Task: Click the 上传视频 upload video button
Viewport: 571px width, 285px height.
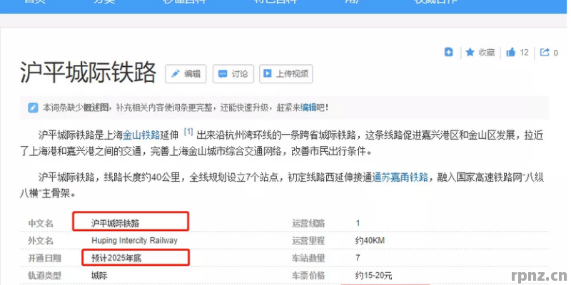Action: 286,74
